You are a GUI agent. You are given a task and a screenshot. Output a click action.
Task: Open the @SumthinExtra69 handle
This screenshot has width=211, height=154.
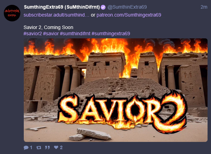pos(127,7)
